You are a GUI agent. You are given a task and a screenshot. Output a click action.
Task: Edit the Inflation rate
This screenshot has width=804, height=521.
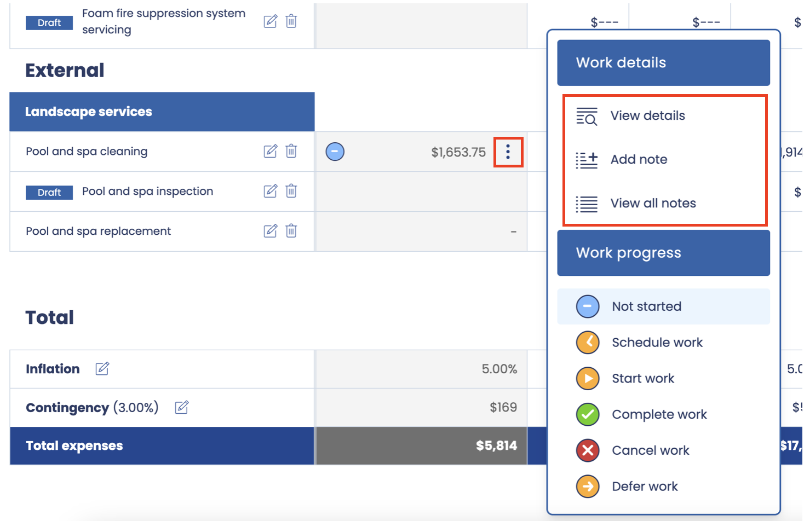coord(102,369)
